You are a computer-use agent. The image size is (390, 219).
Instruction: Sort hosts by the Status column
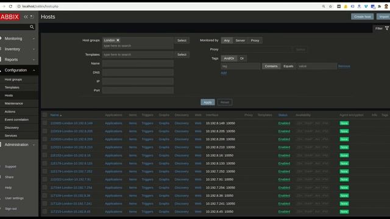(283, 115)
